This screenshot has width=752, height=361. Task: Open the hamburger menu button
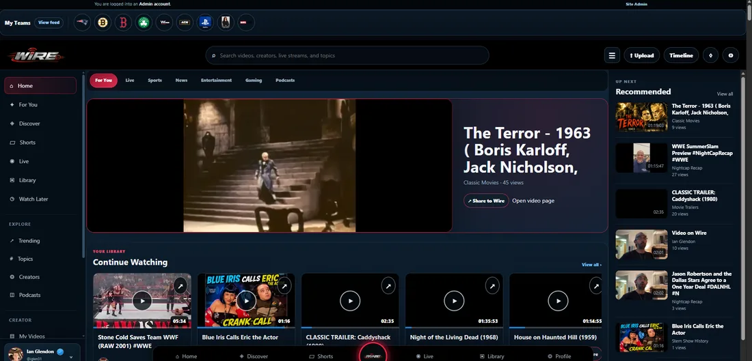(x=612, y=55)
